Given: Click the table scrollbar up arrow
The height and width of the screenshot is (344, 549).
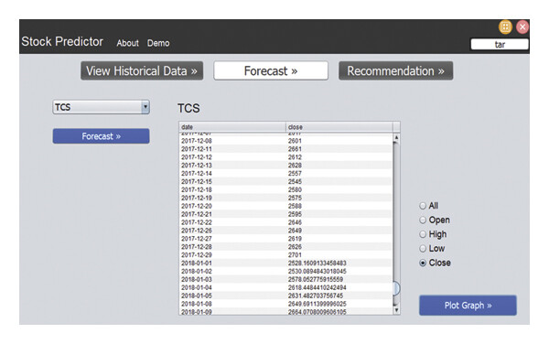Looking at the screenshot, I should (396, 137).
